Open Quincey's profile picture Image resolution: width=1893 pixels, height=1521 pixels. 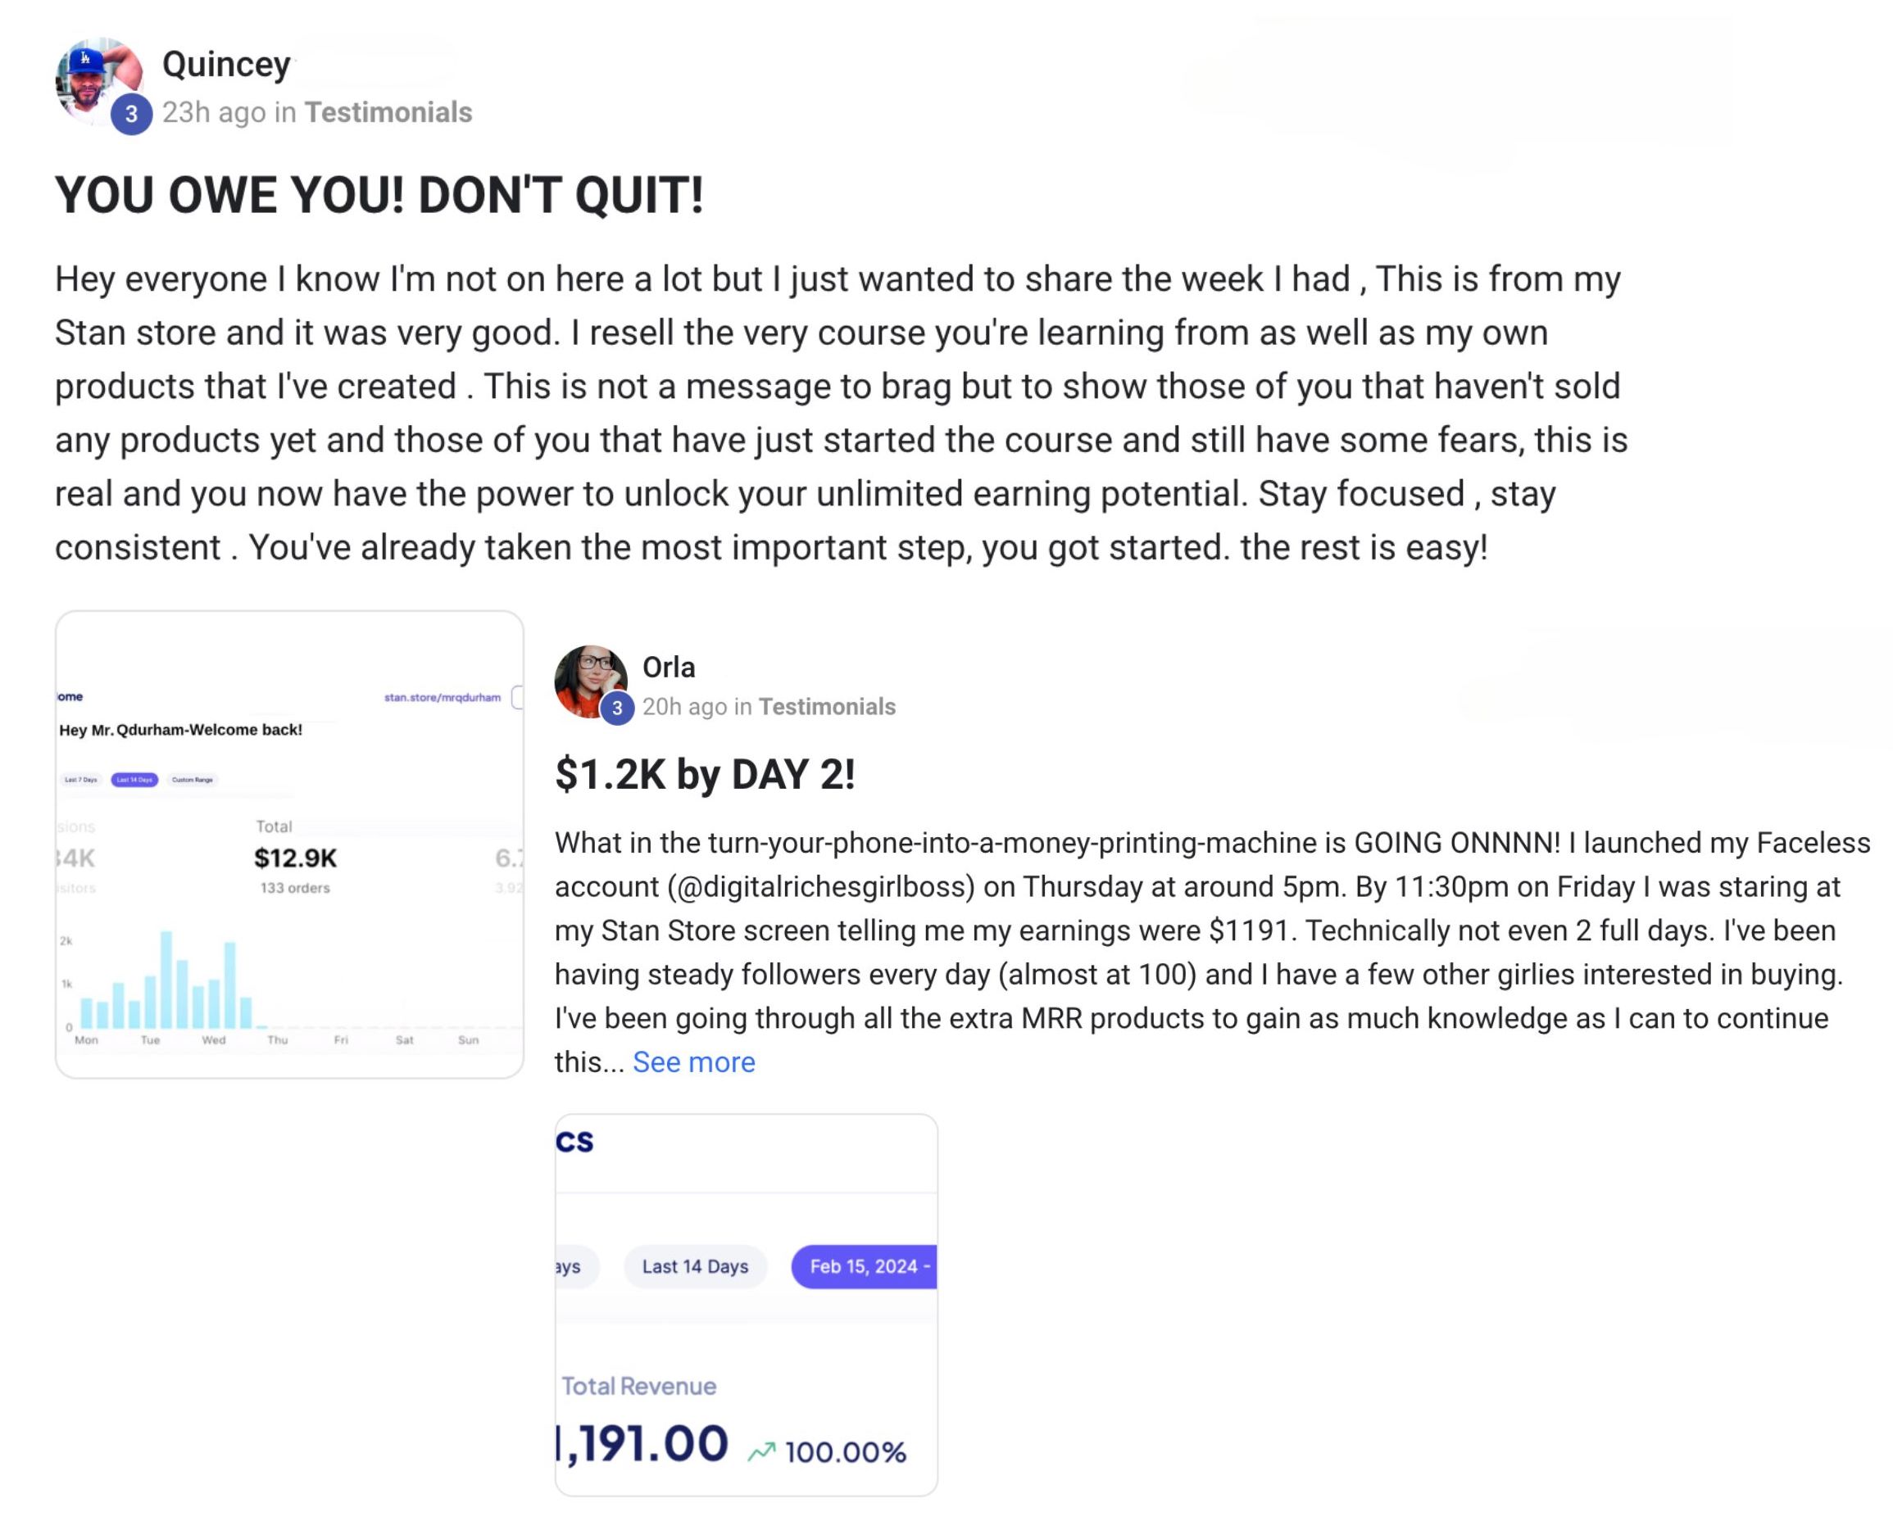pos(96,79)
